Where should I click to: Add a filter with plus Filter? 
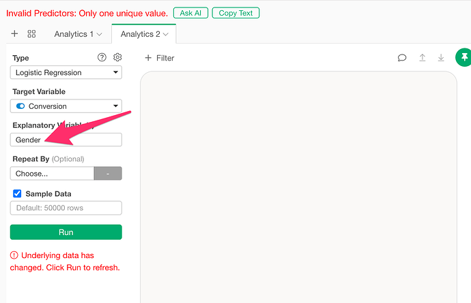coord(160,58)
